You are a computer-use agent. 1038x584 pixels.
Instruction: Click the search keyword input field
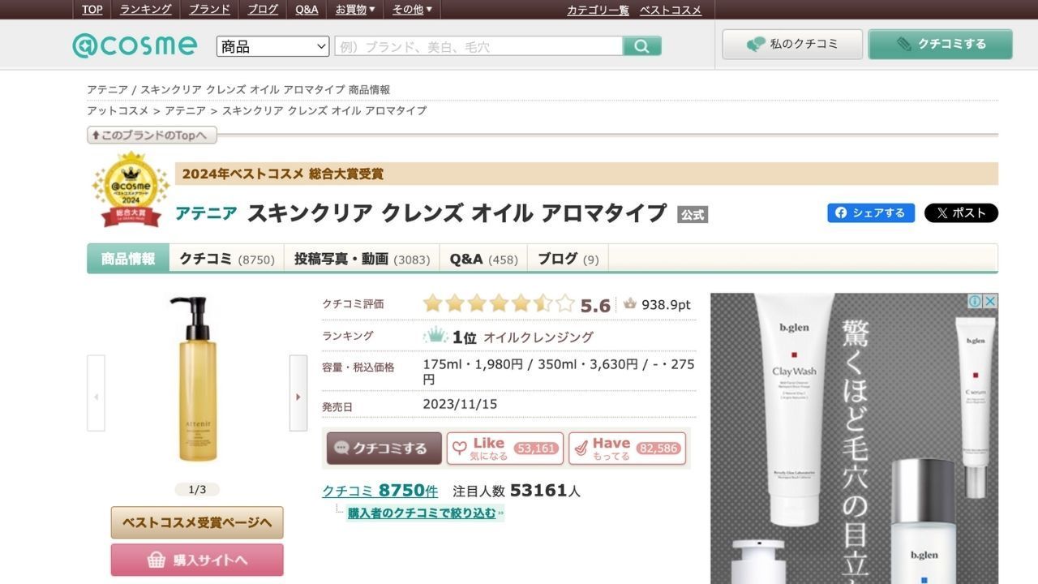478,46
